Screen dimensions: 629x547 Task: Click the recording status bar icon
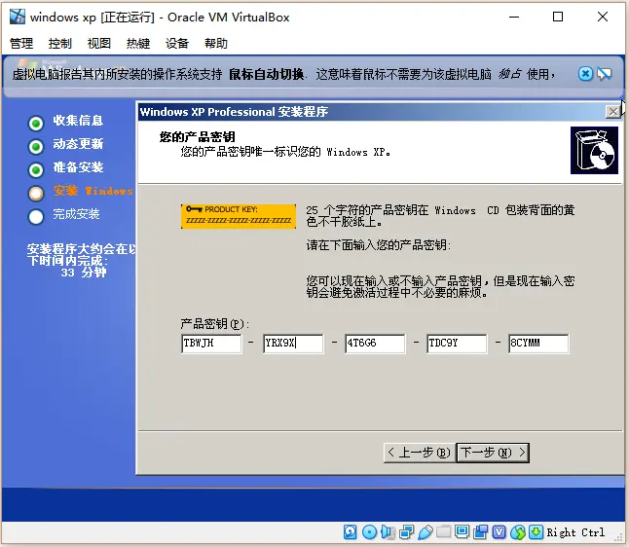point(480,532)
